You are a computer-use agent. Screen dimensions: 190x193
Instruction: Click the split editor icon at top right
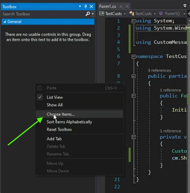(189, 13)
